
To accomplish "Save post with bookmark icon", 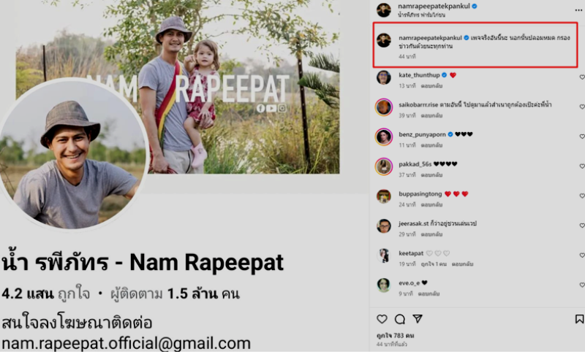I will point(579,319).
